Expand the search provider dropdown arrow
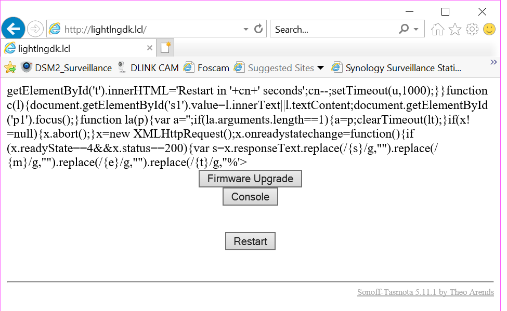The image size is (507, 311). [416, 30]
